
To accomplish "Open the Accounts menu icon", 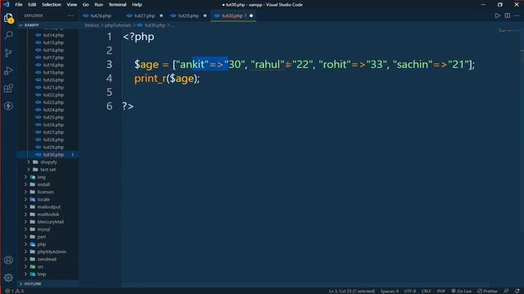I will 9,260.
